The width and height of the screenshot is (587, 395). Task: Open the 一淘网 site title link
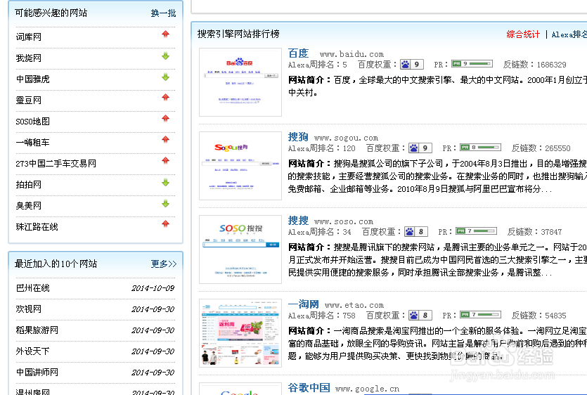[x=303, y=304]
